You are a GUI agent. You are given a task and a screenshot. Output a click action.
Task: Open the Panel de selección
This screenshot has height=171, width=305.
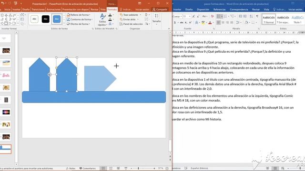coord(131,24)
